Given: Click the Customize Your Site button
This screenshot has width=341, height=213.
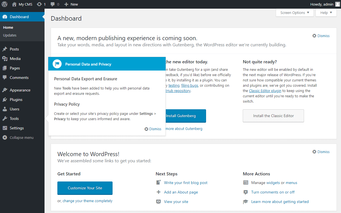Looking at the screenshot, I should 85,188.
